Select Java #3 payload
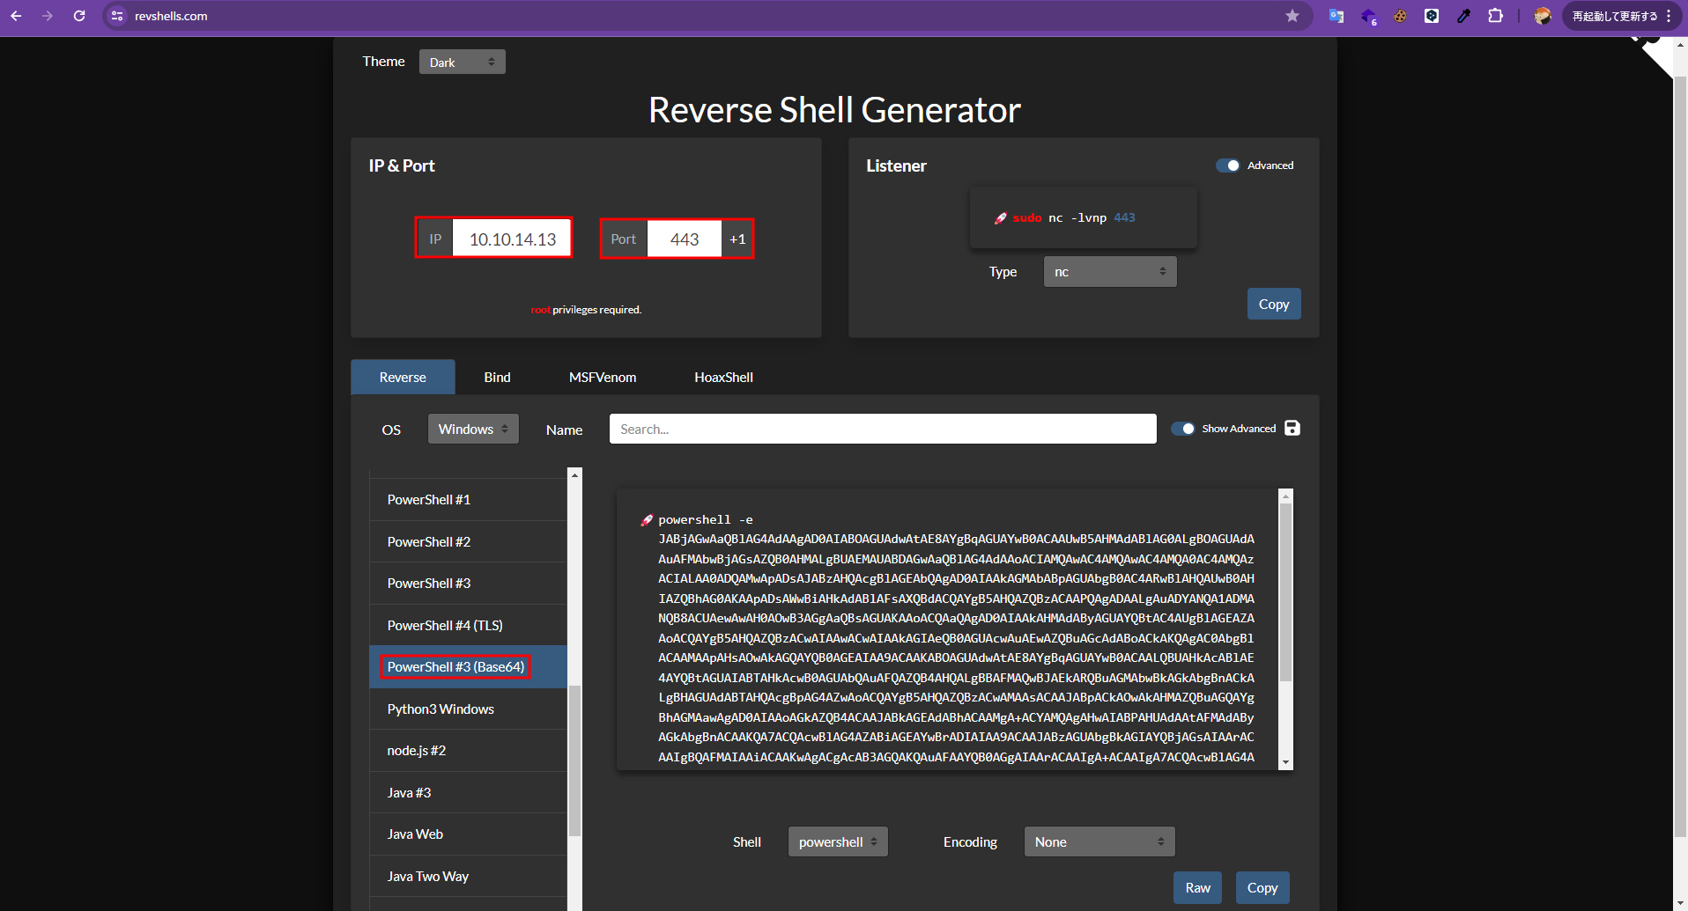The image size is (1688, 911). (468, 792)
